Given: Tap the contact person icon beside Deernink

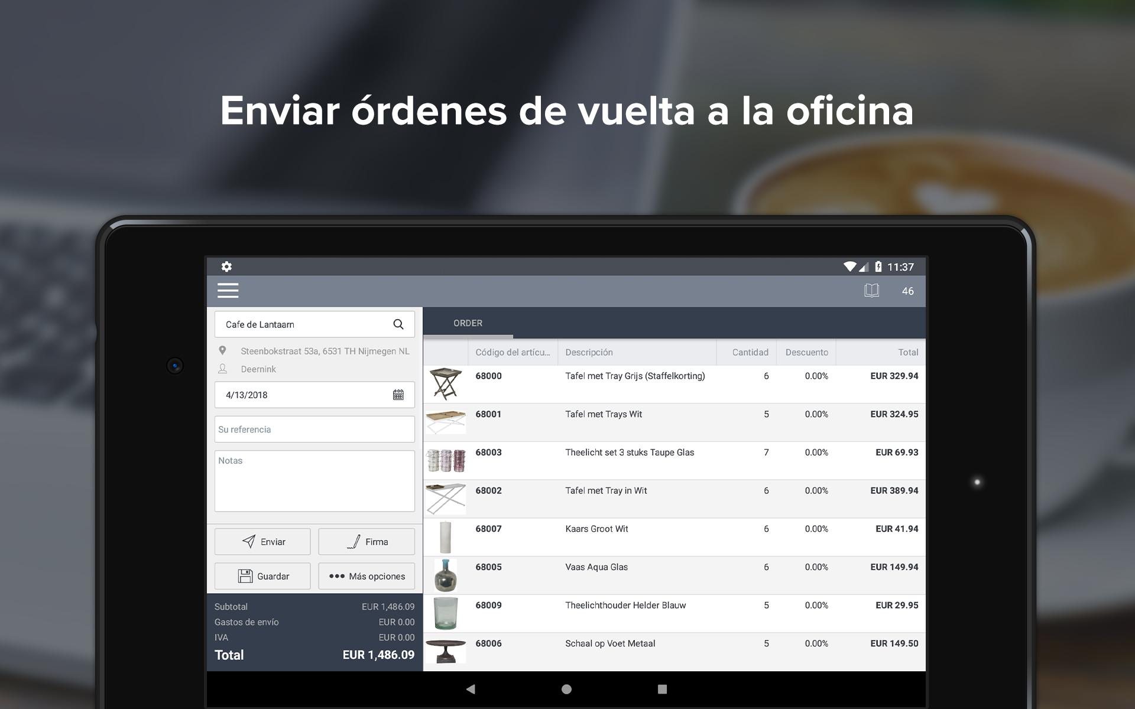Looking at the screenshot, I should click(222, 369).
